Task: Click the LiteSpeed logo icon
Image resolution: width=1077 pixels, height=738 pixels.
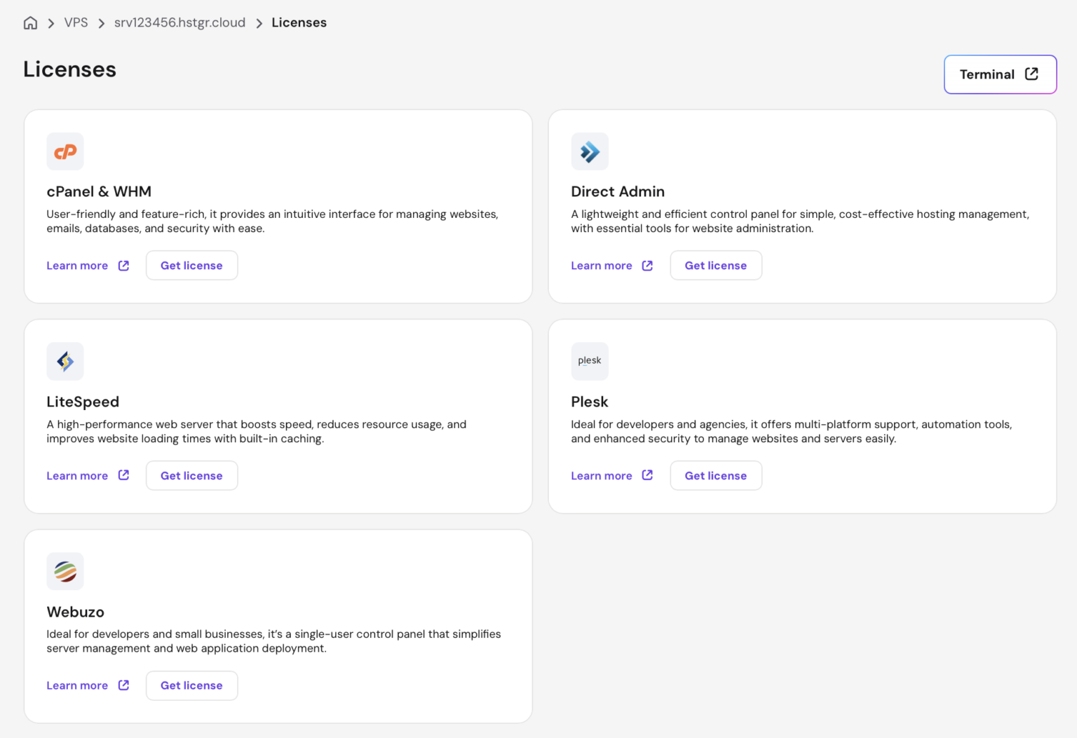Action: click(65, 362)
